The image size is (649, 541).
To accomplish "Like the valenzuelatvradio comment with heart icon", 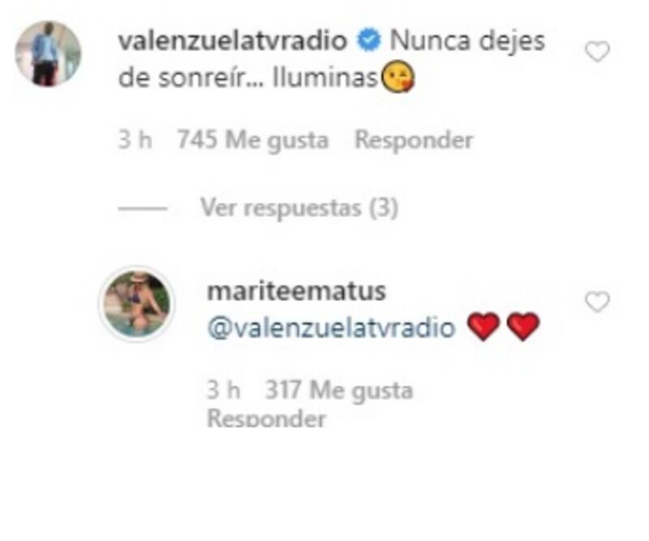I will (x=597, y=51).
